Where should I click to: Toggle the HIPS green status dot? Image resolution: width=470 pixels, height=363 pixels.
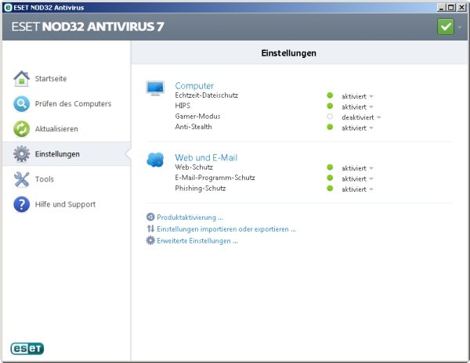point(330,106)
